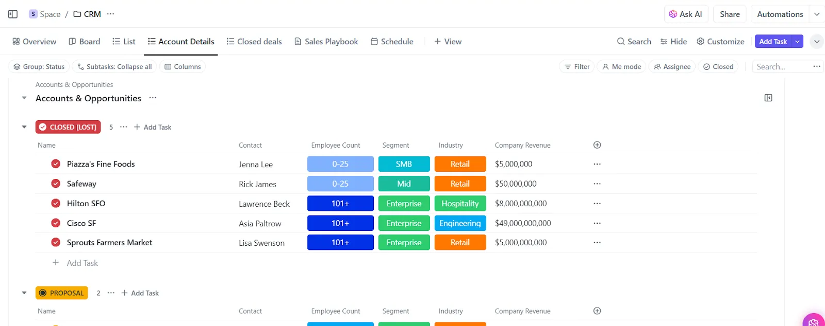Viewport: 825px width, 326px height.
Task: Open the ellipsis beside the search field
Action: (817, 66)
